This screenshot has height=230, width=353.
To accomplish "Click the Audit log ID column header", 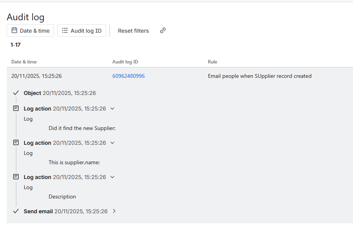I will [125, 61].
